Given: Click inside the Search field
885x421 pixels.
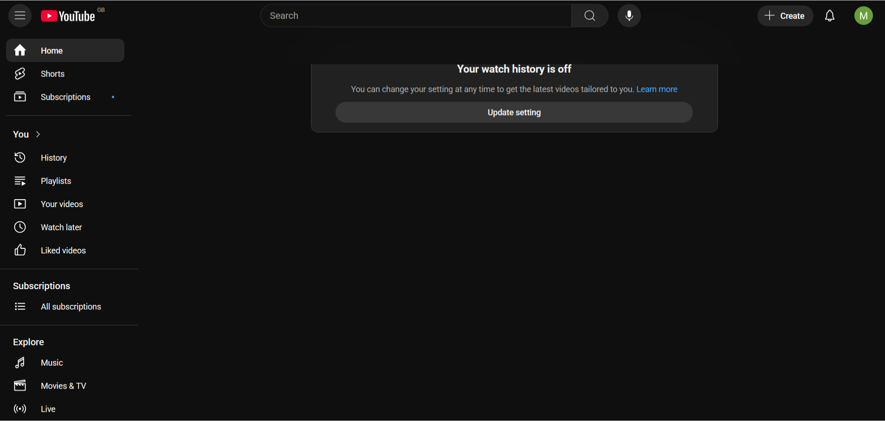Looking at the screenshot, I should pos(416,15).
